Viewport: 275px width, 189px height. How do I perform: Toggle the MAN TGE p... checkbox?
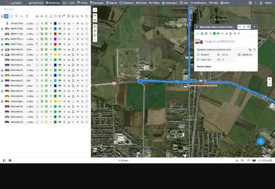(2, 44)
